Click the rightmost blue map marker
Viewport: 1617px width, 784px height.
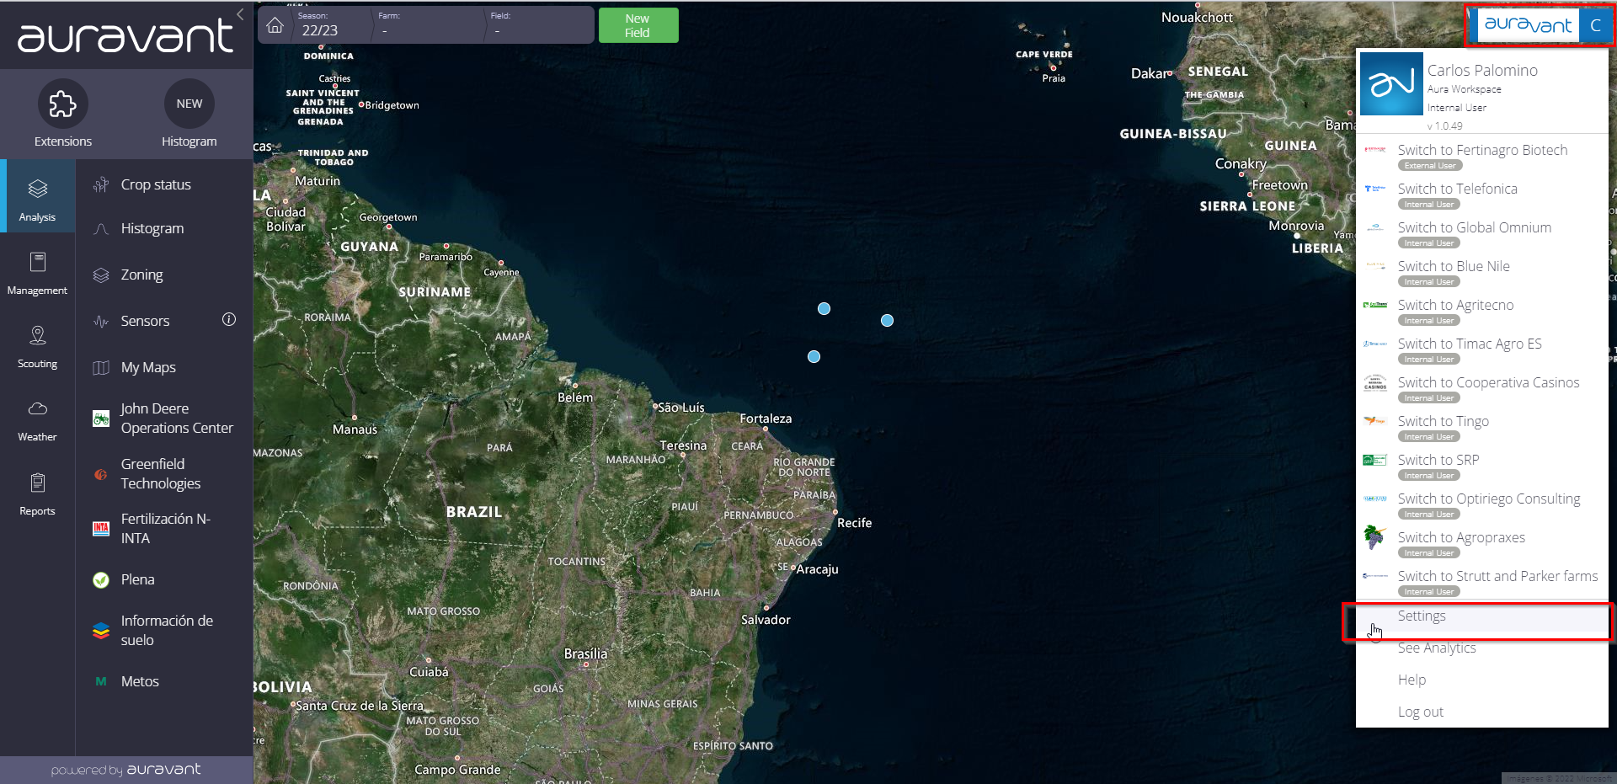pyautogui.click(x=887, y=321)
